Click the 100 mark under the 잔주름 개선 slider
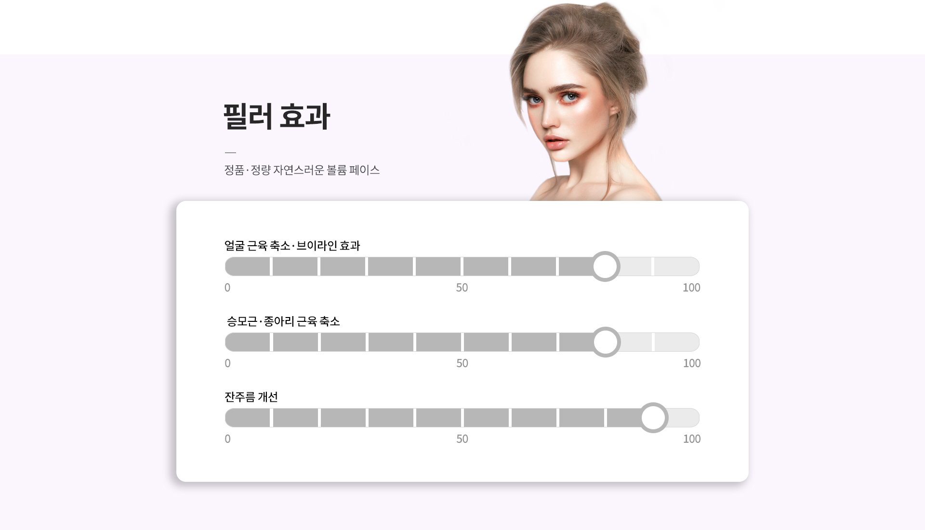Screen dimensions: 925x530 click(x=692, y=439)
